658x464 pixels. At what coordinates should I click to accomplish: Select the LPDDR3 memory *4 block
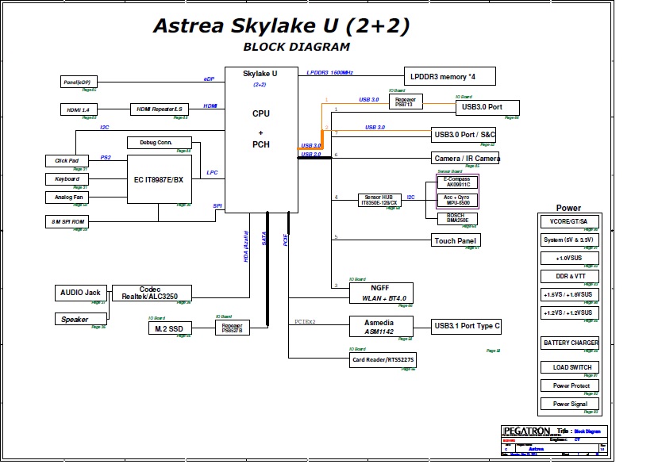[x=450, y=76]
